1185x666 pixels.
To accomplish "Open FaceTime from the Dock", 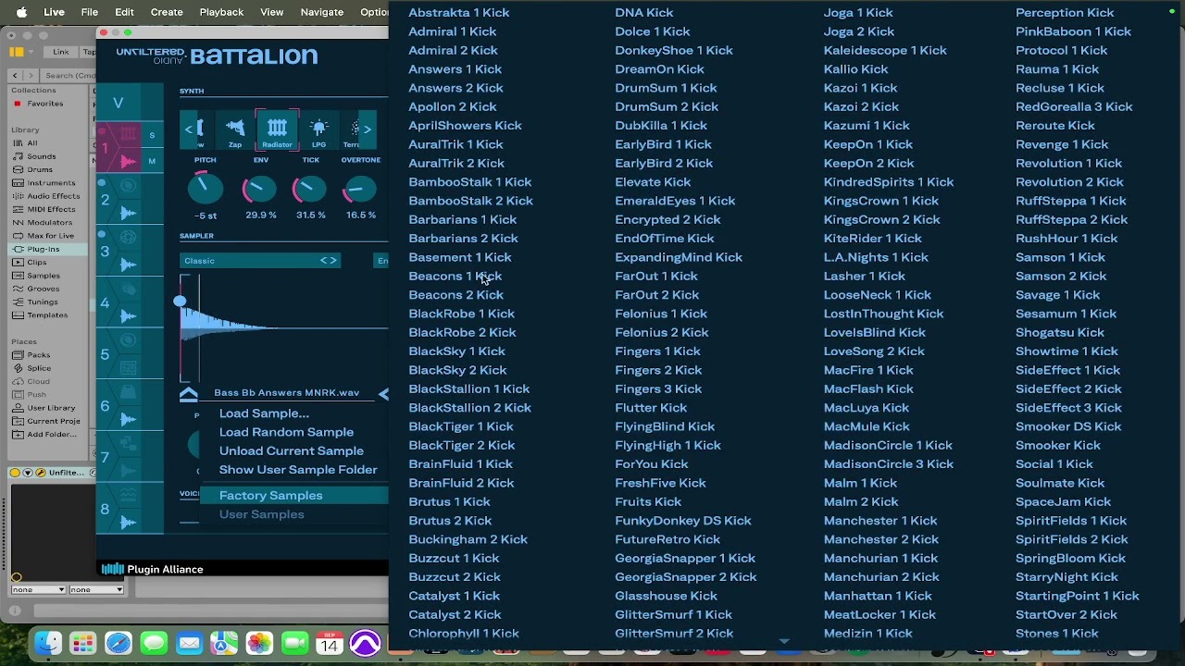I will point(294,643).
